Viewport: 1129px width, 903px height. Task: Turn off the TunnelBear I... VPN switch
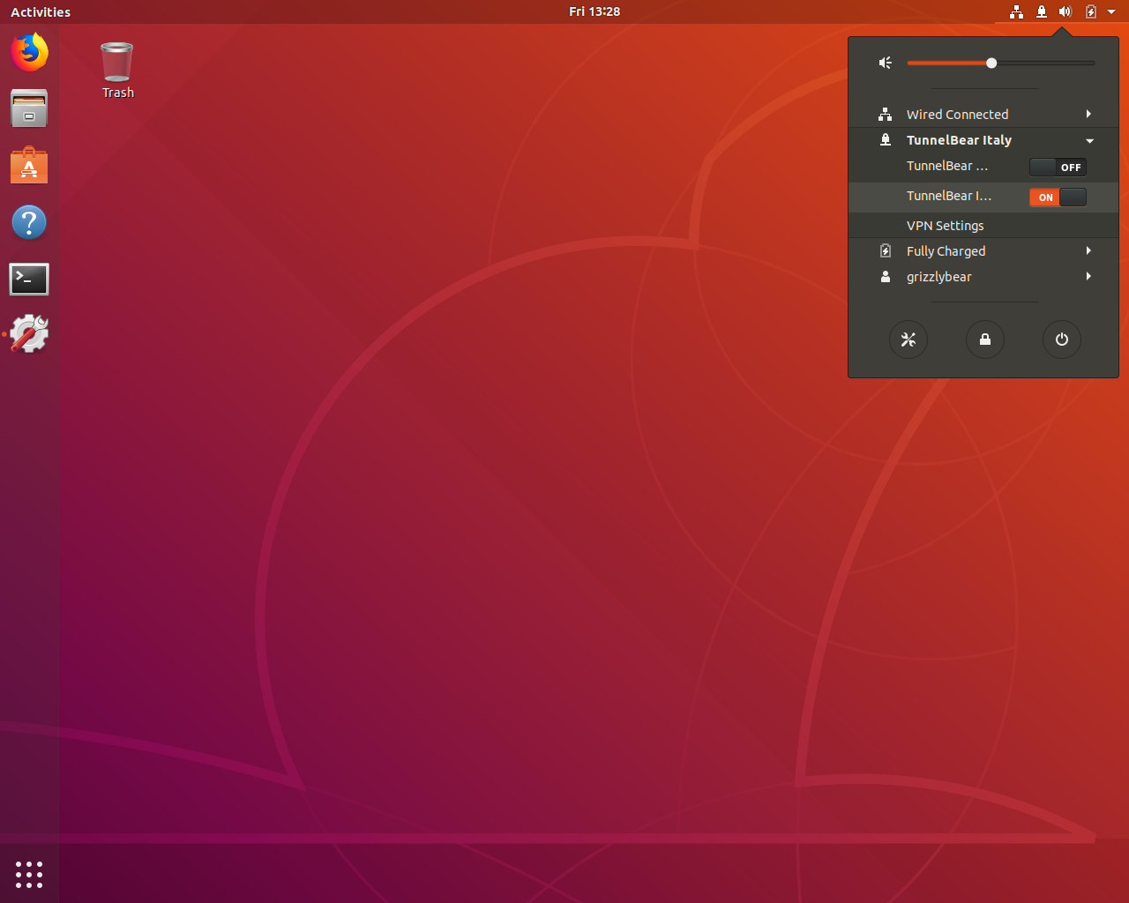(1058, 197)
